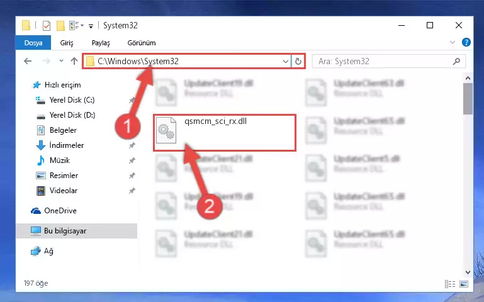Open Help with the blue question icon
The height and width of the screenshot is (302, 484).
tap(466, 42)
